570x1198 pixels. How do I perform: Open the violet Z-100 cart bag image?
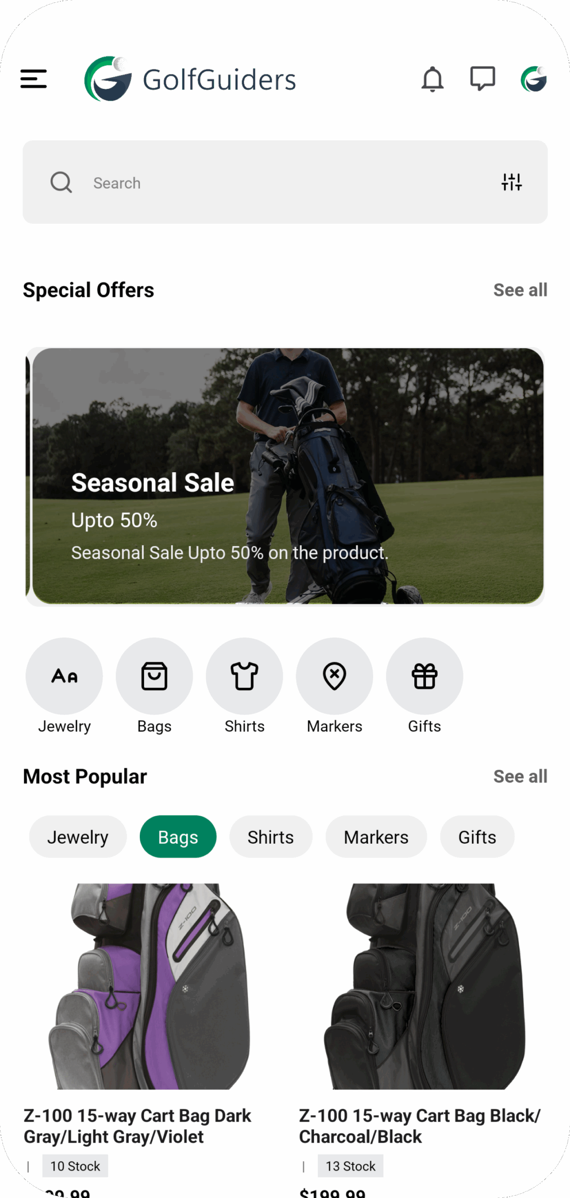tap(150, 986)
